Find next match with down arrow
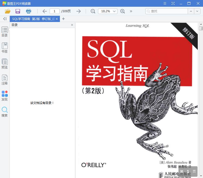This screenshot has width=203, height=178. tap(197, 11)
